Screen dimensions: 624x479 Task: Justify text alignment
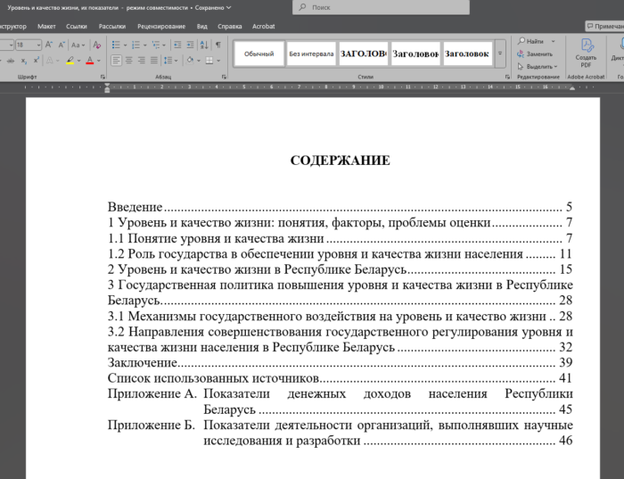coord(154,61)
